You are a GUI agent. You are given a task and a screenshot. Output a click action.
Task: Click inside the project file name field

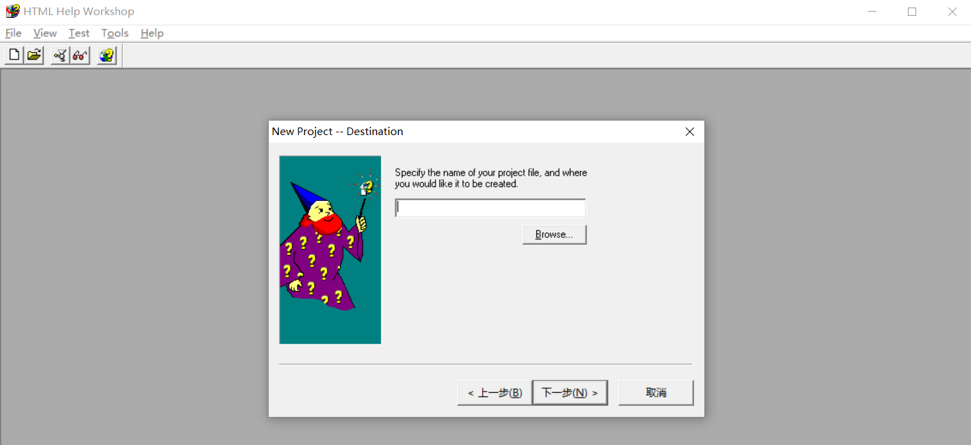coord(490,207)
